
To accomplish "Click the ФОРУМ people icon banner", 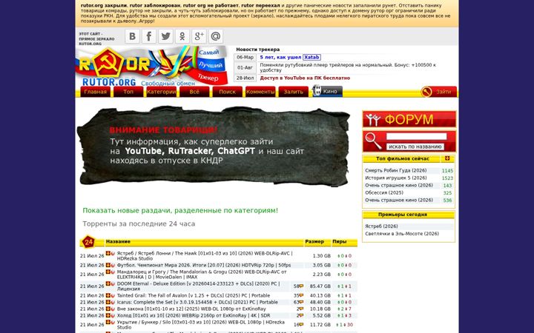I will coord(409,119).
